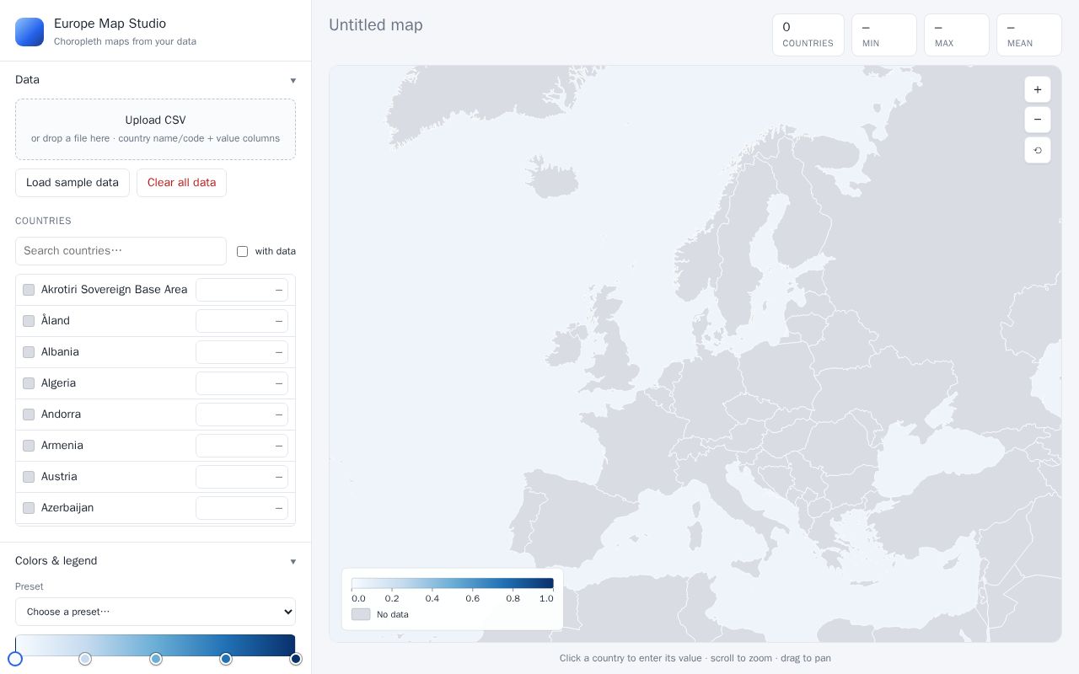Check the Armenia checkbox

29,446
